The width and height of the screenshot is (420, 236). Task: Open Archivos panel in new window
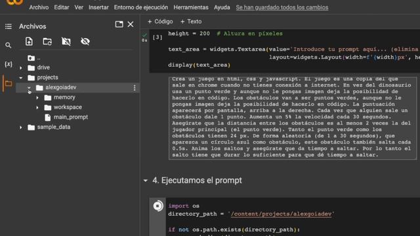click(x=119, y=24)
